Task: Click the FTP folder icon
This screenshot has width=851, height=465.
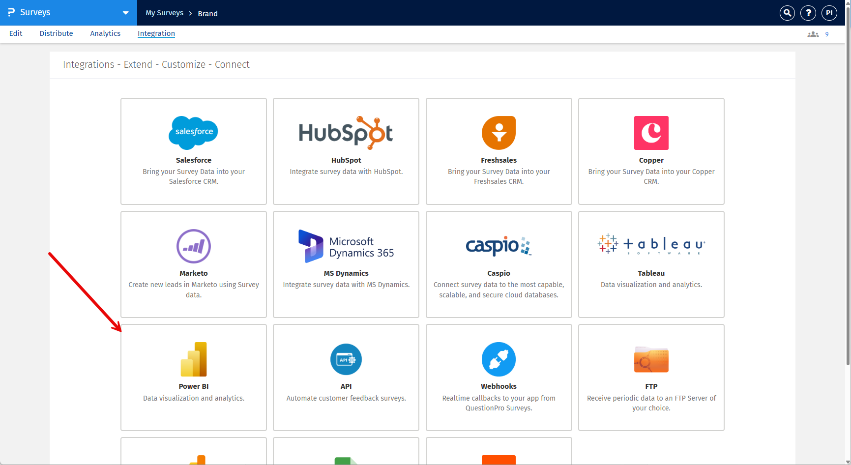Action: click(x=651, y=359)
